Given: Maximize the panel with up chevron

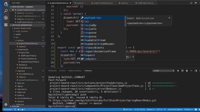Looking at the screenshot, I should tap(191, 71).
